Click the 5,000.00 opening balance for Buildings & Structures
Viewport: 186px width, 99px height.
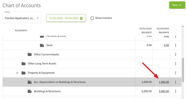coord(147,91)
